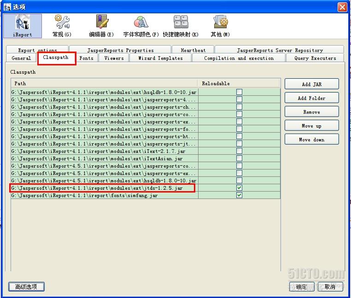
Task: Select the jasperreports-ch... path row
Action: [105, 107]
